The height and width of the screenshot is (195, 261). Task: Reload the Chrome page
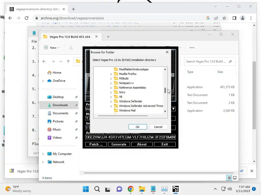(27, 18)
